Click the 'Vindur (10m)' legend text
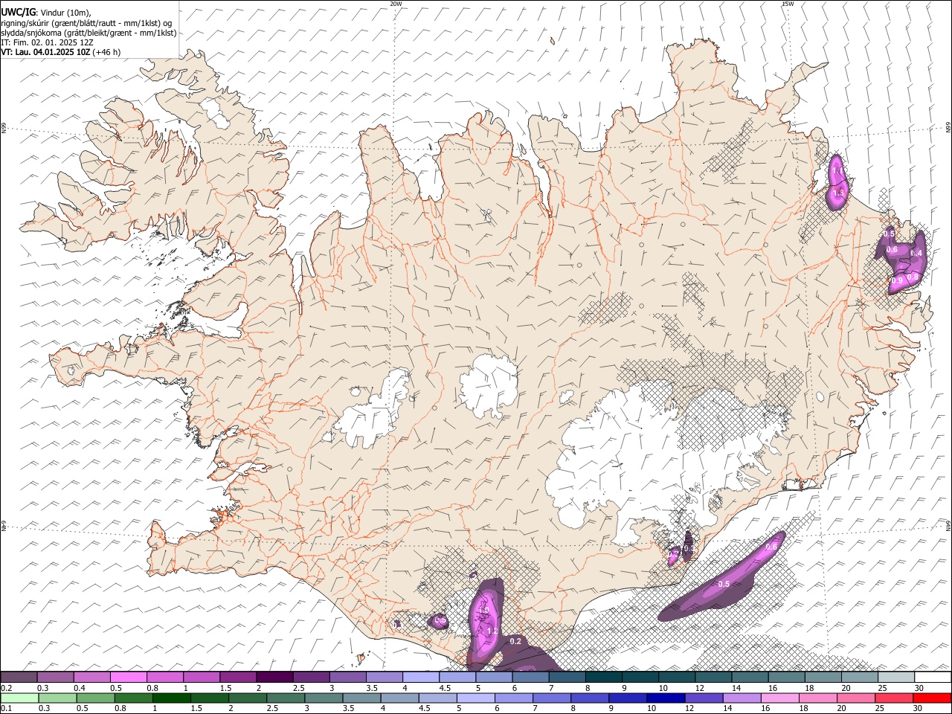Image resolution: width=952 pixels, height=714 pixels. click(65, 13)
